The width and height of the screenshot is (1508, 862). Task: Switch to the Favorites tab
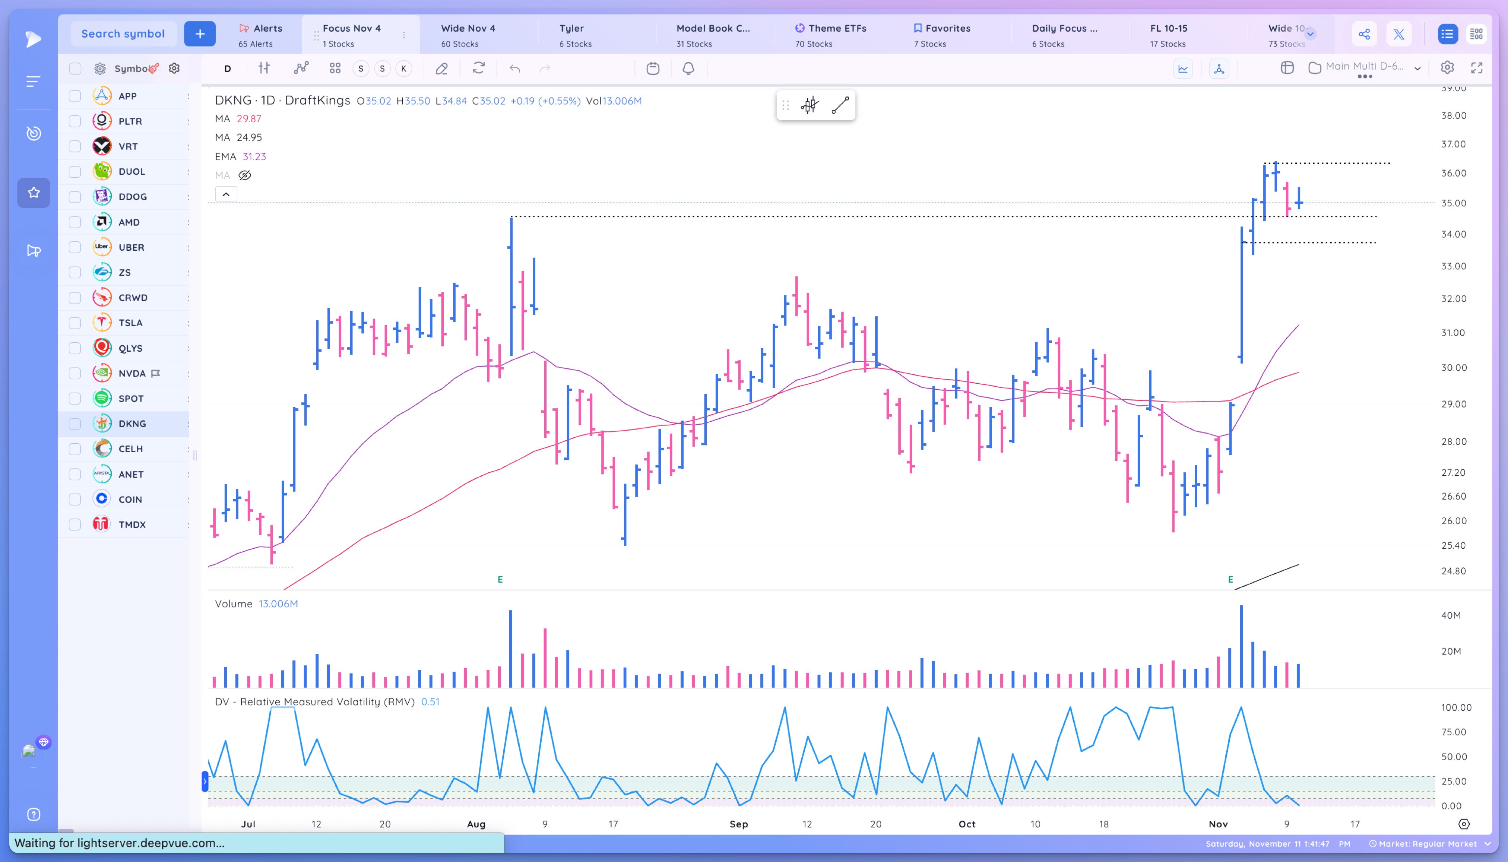point(942,35)
